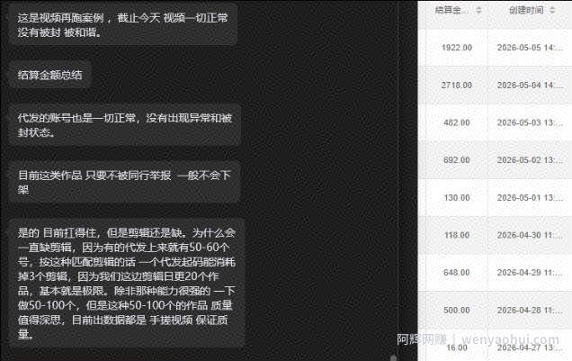Click the 2026-04-28 date cell
The width and height of the screenshot is (572, 361).
coord(530,311)
